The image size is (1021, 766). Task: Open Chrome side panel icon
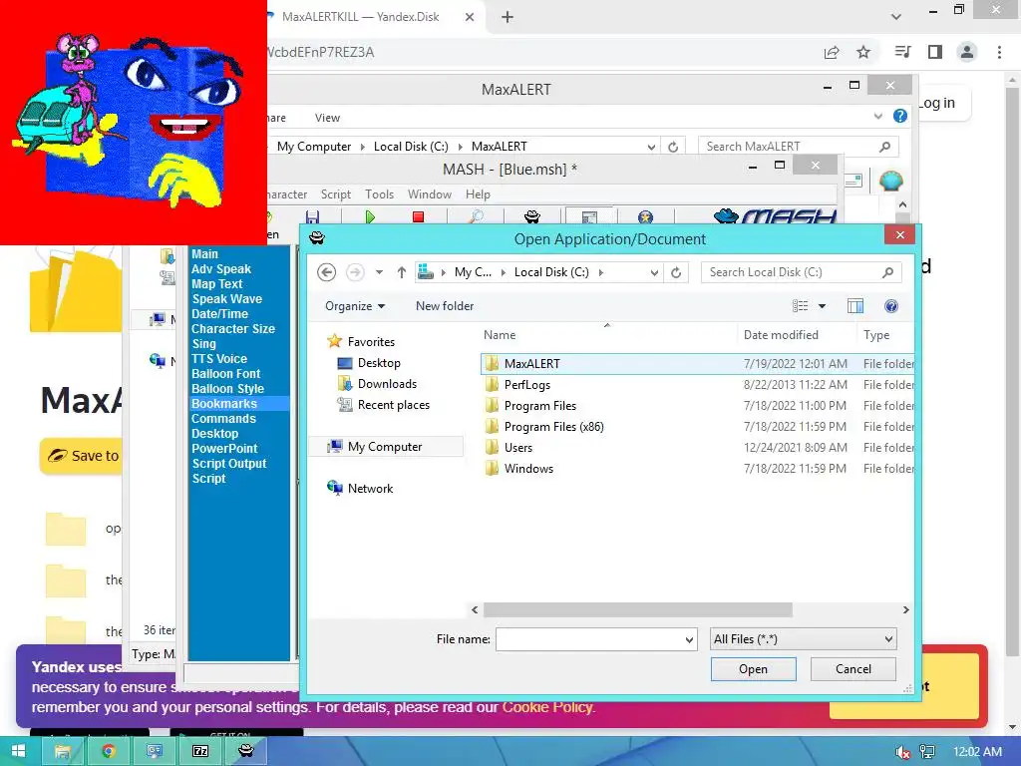point(935,52)
